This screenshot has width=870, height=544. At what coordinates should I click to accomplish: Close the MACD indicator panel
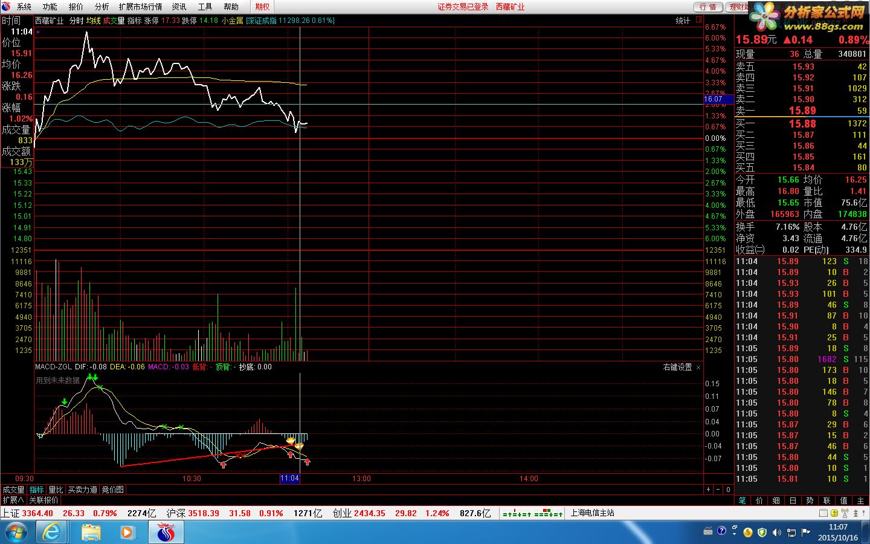pos(698,367)
